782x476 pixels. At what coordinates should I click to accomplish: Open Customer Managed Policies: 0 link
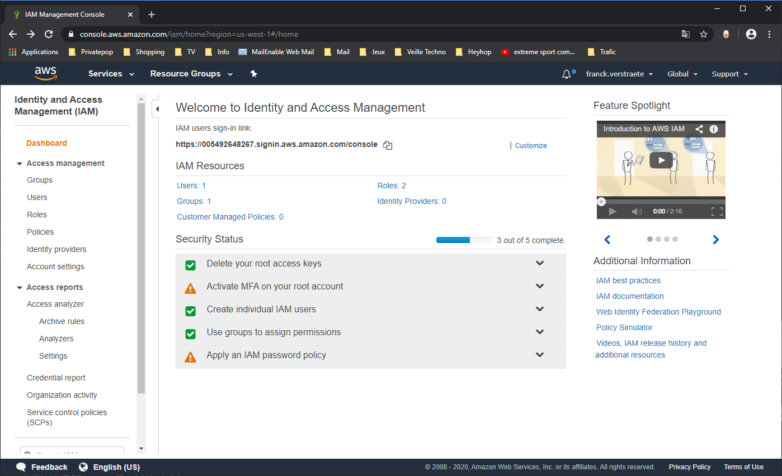(230, 217)
